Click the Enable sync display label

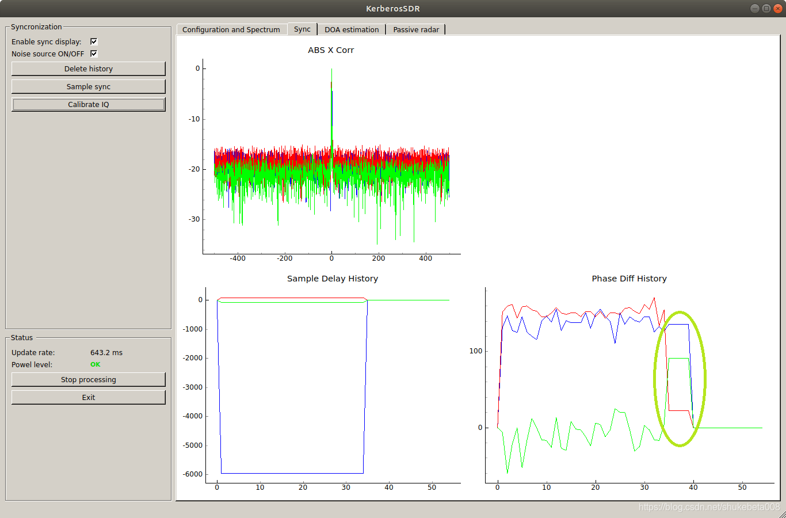[x=47, y=41]
